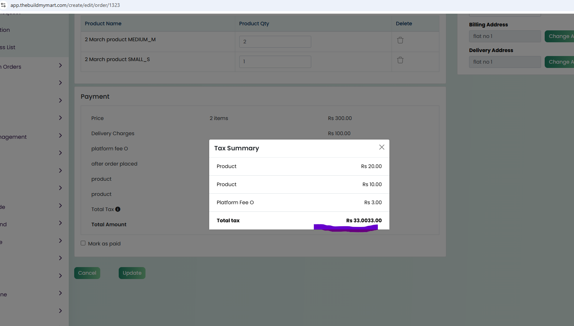Click the Total Amount label
The height and width of the screenshot is (326, 574).
(109, 224)
